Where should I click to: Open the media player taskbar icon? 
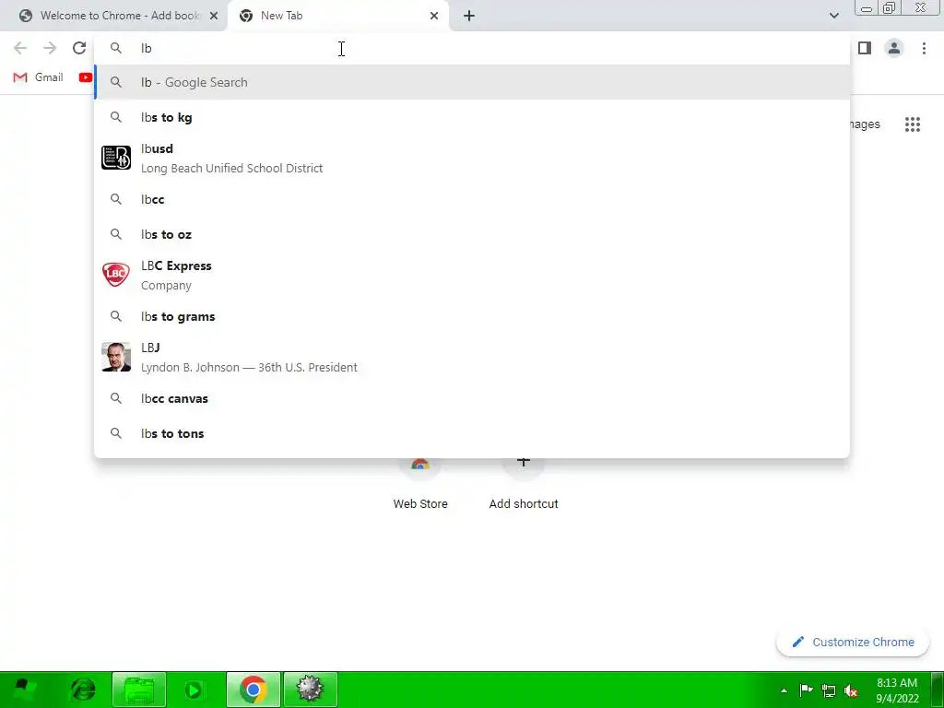(194, 690)
